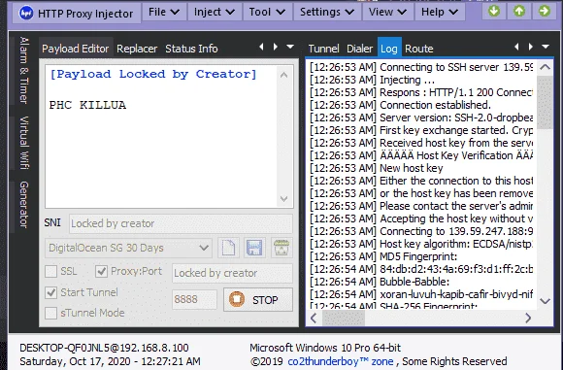Open the Alarm & Timer side panel
The image size is (563, 370).
click(x=23, y=70)
